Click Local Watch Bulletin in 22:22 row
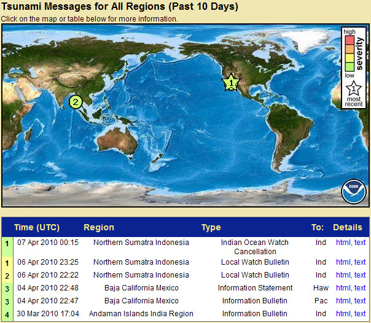This screenshot has height=323, width=371. click(255, 275)
